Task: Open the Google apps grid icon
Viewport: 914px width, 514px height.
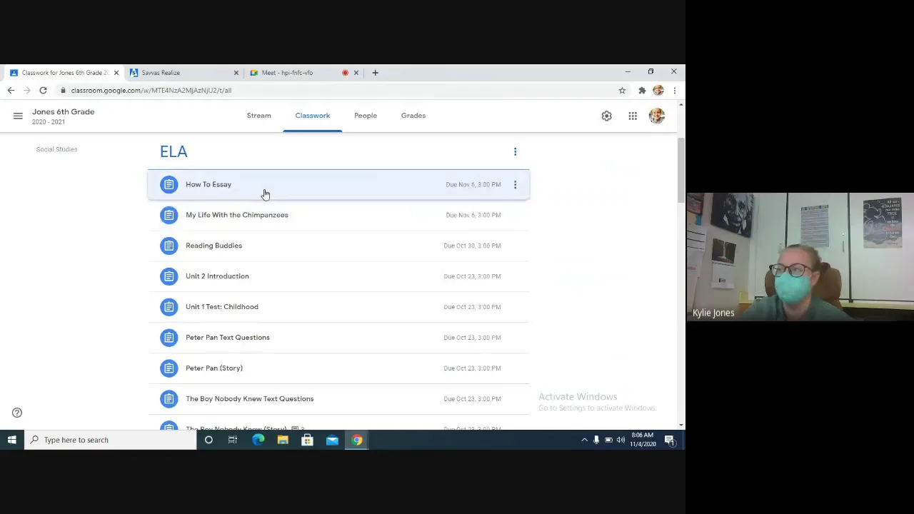Action: click(633, 116)
